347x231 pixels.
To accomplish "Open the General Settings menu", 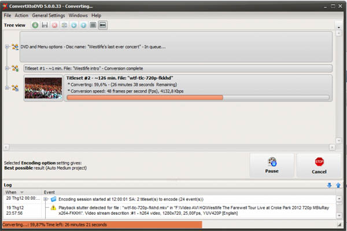I will click(x=49, y=16).
